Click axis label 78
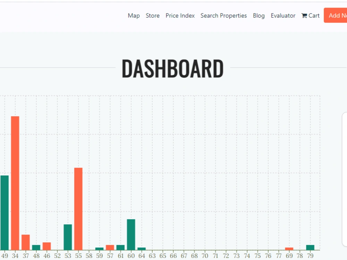347x260 pixels. [300, 256]
